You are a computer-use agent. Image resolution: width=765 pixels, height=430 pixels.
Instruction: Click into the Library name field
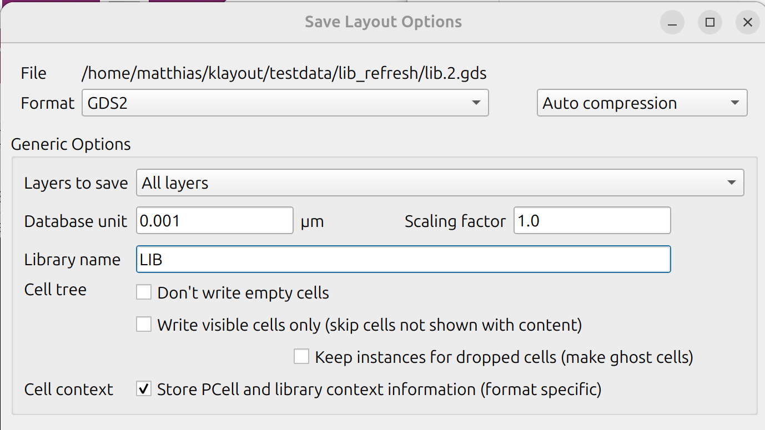403,260
